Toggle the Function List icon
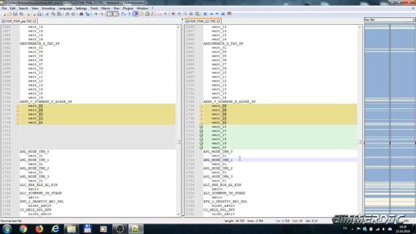Screen dimensions: 416x234 coord(153,14)
